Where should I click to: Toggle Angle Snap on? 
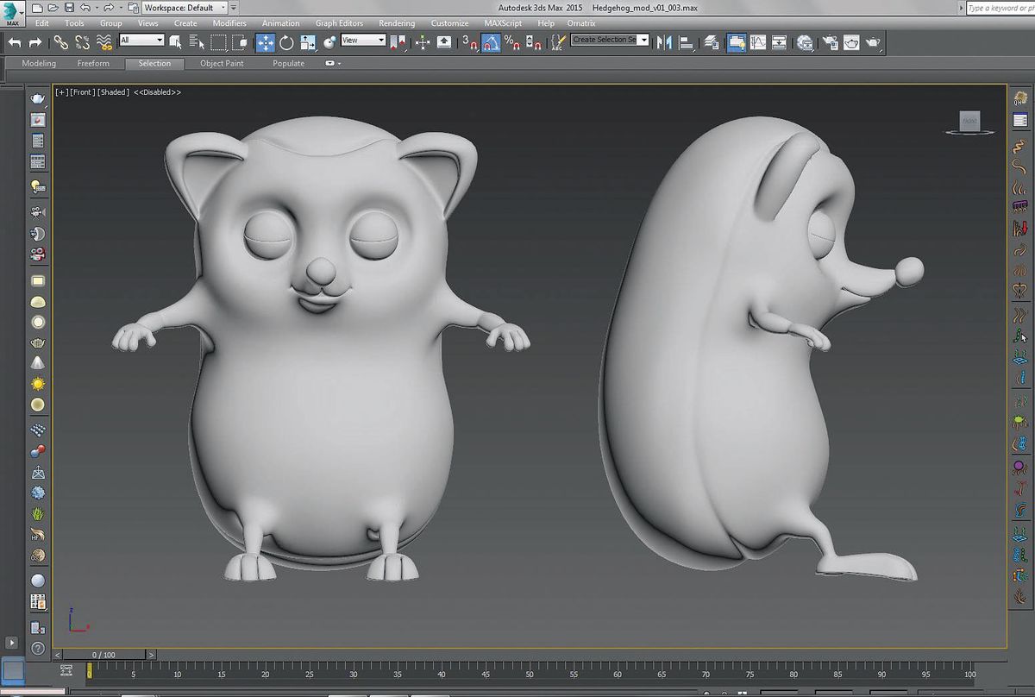489,41
